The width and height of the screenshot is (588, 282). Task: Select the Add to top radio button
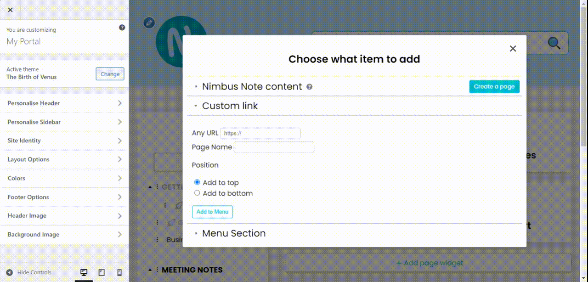click(197, 181)
